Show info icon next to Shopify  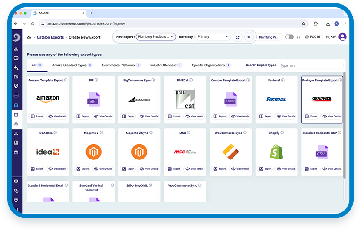pos(282,133)
